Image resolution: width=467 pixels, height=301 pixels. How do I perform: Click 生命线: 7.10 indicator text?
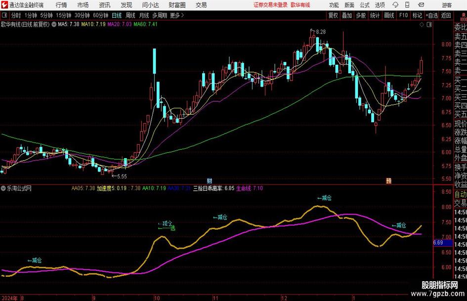[x=250, y=188]
